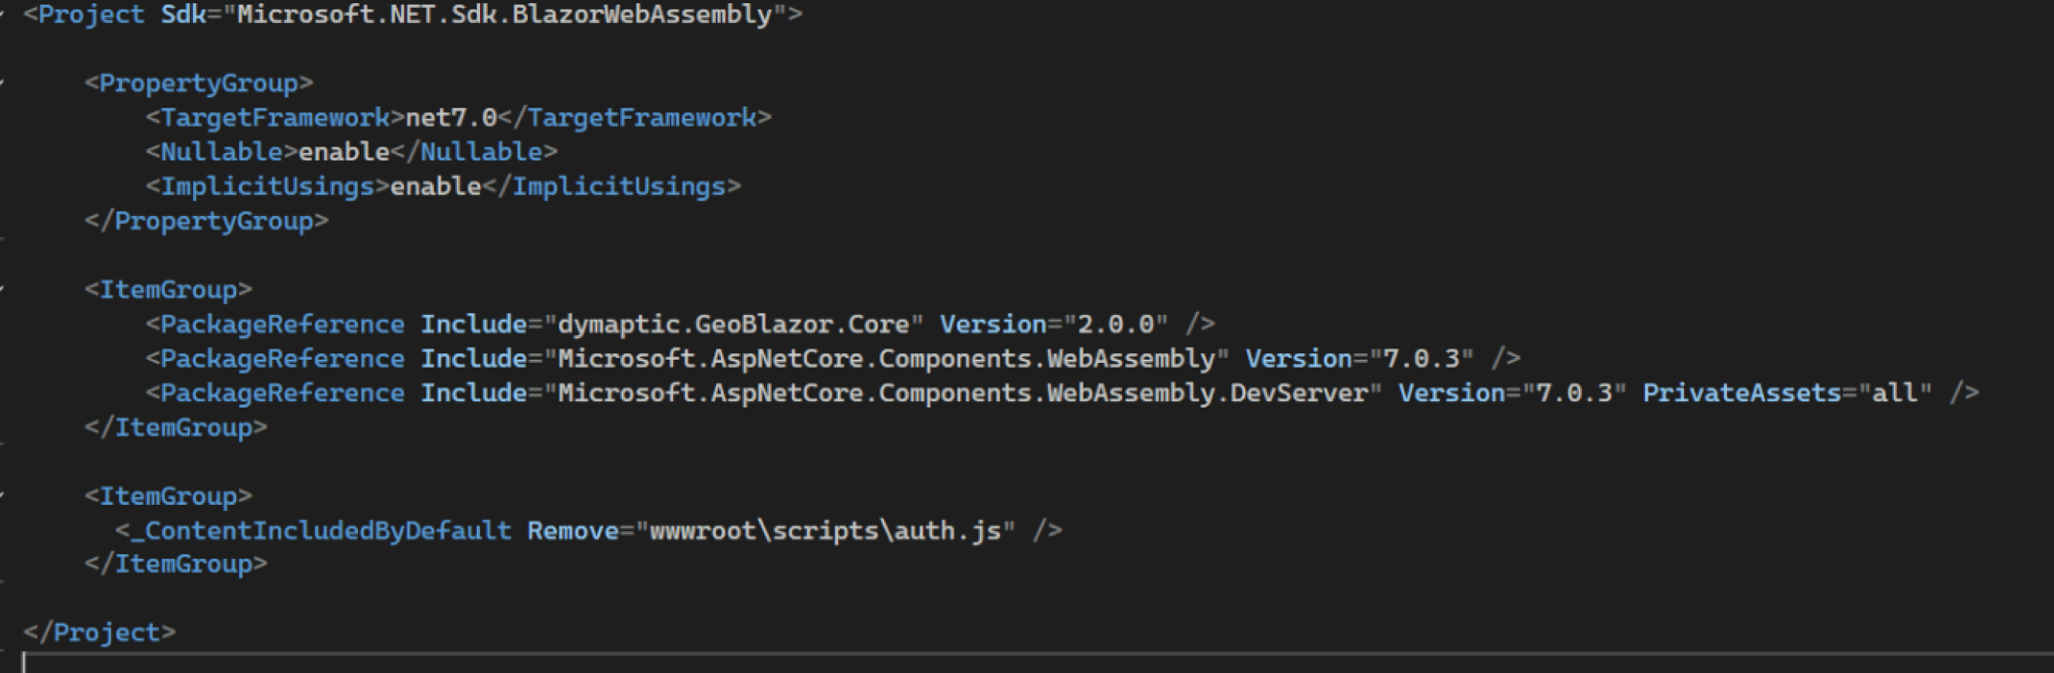2054x673 pixels.
Task: Click "7.0.3" version on the DevServer line
Action: [1575, 393]
